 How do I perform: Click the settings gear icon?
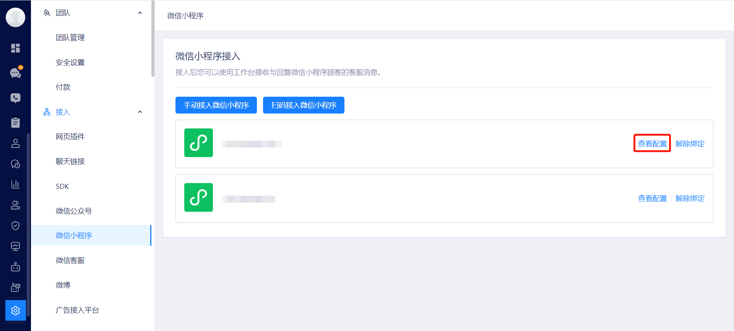pos(16,310)
